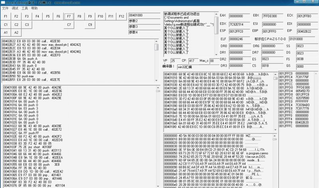Select hex dump row 00000000 starting 4D 5A

pos(213,135)
